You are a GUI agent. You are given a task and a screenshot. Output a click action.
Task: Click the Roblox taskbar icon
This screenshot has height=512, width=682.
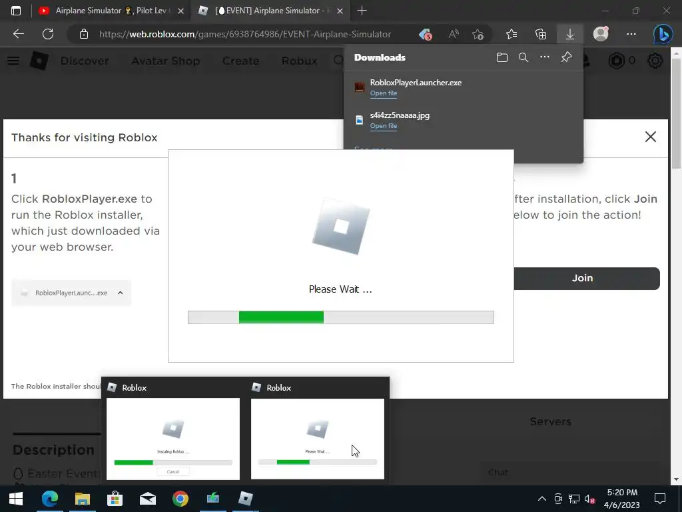[245, 499]
